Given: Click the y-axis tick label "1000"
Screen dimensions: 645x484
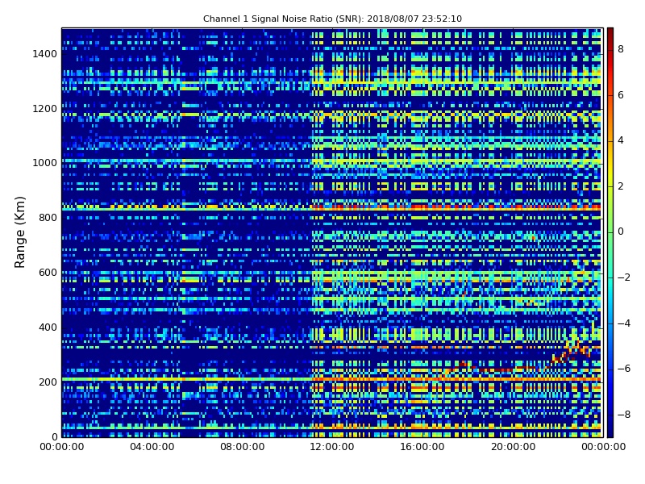Looking at the screenshot, I should [x=45, y=163].
